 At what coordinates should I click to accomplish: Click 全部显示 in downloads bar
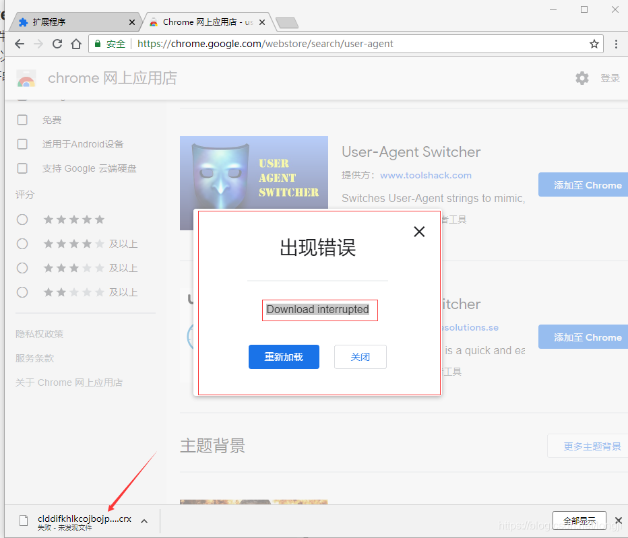tap(579, 520)
